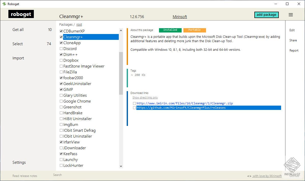Open the Import section
The width and height of the screenshot is (305, 181).
tap(18, 58)
